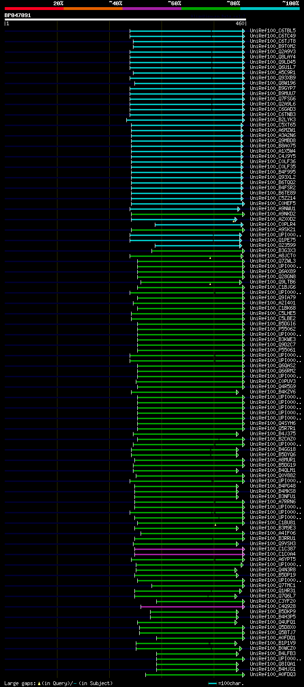Select the UniRef100_C0PLR4 label
Image resolution: width=304 pixels, height=687 pixels.
pyautogui.click(x=273, y=224)
